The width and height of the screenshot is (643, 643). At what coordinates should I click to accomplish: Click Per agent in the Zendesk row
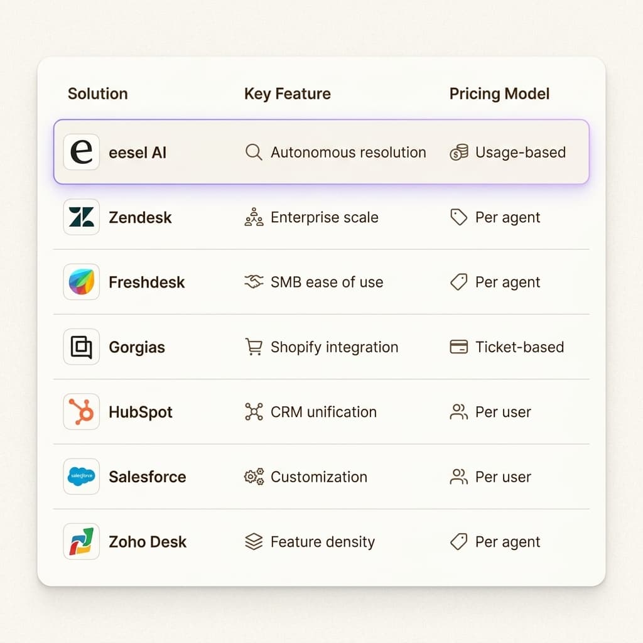(x=507, y=218)
